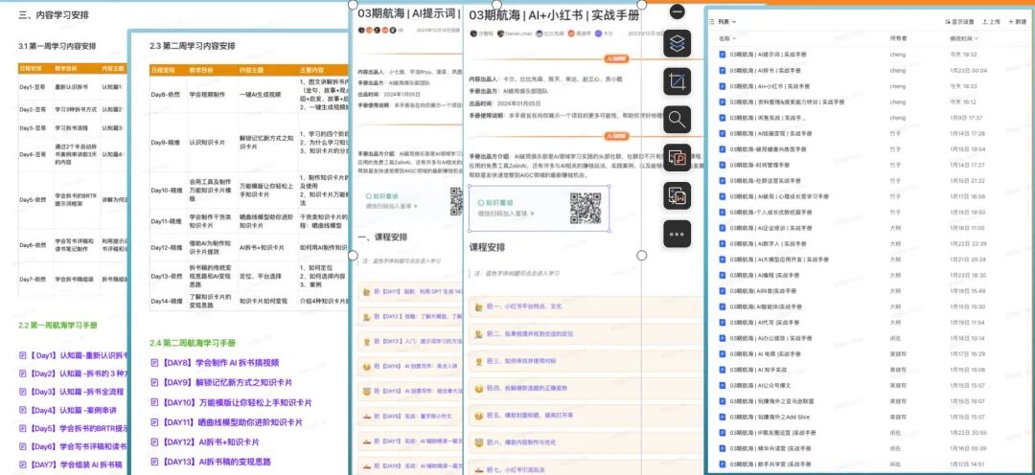Click the emoji icon beside '吧一, 小红书平台特点、文化'

coord(478,306)
